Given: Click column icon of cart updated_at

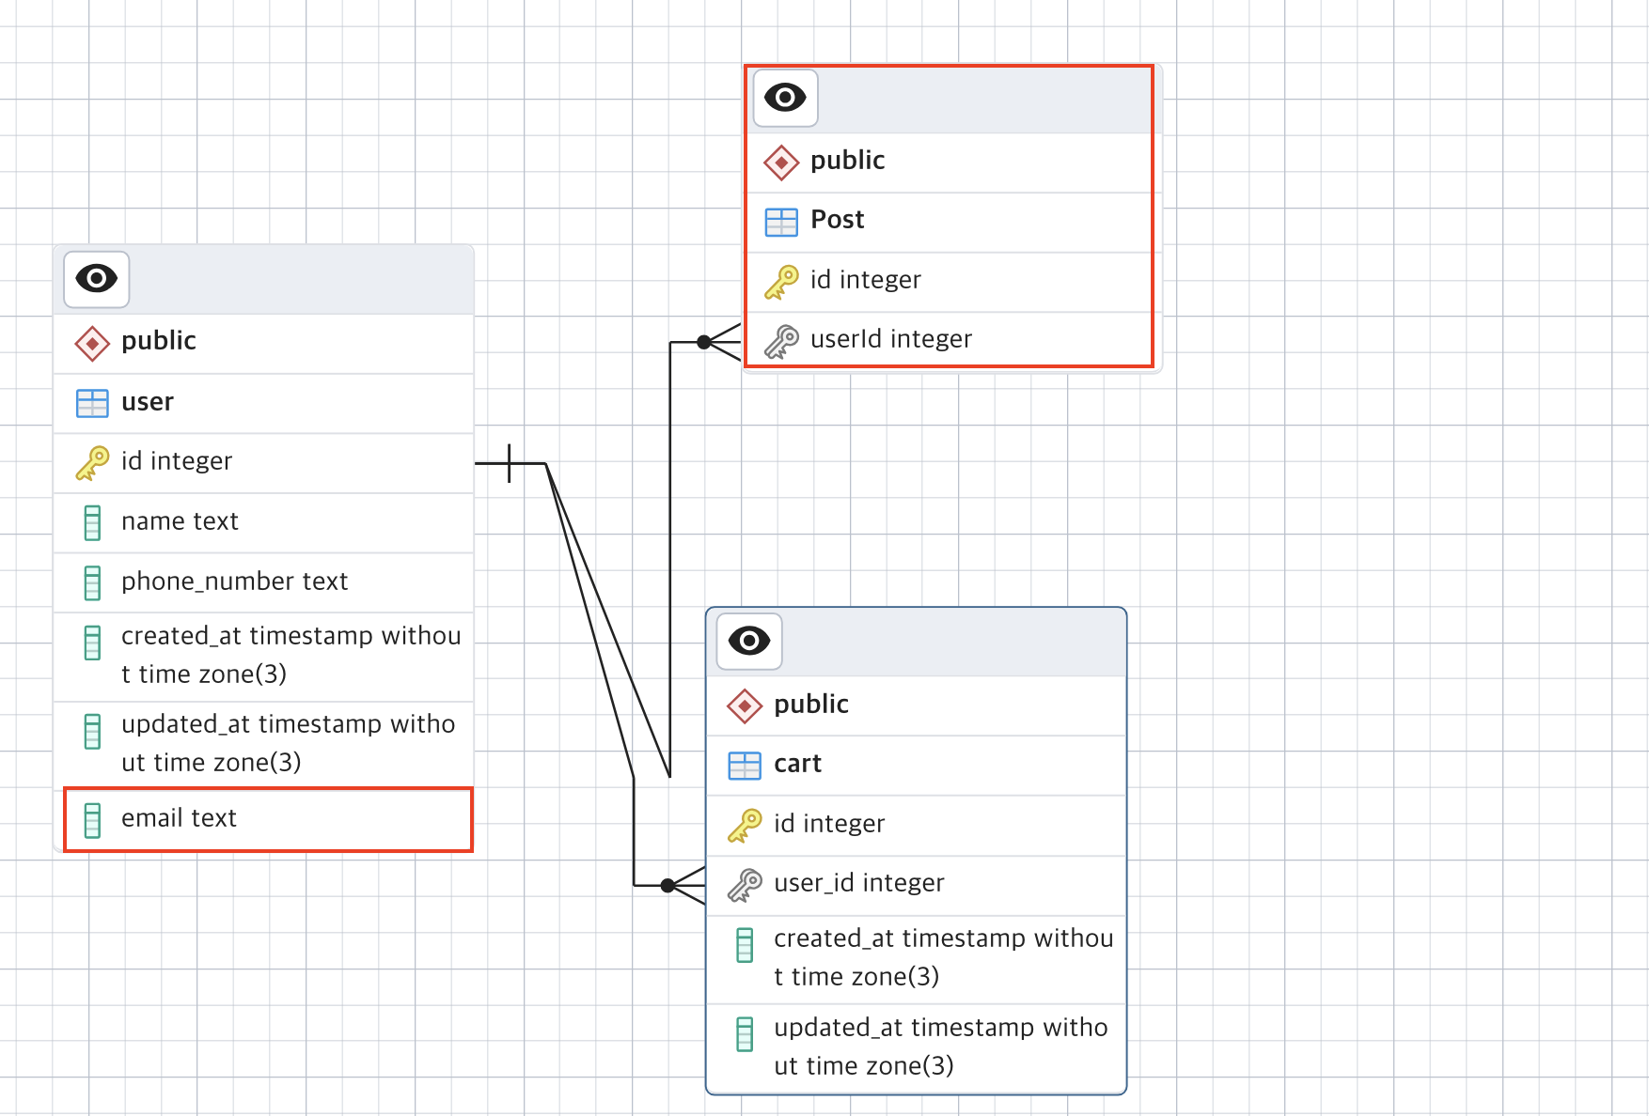Looking at the screenshot, I should click(x=745, y=1034).
